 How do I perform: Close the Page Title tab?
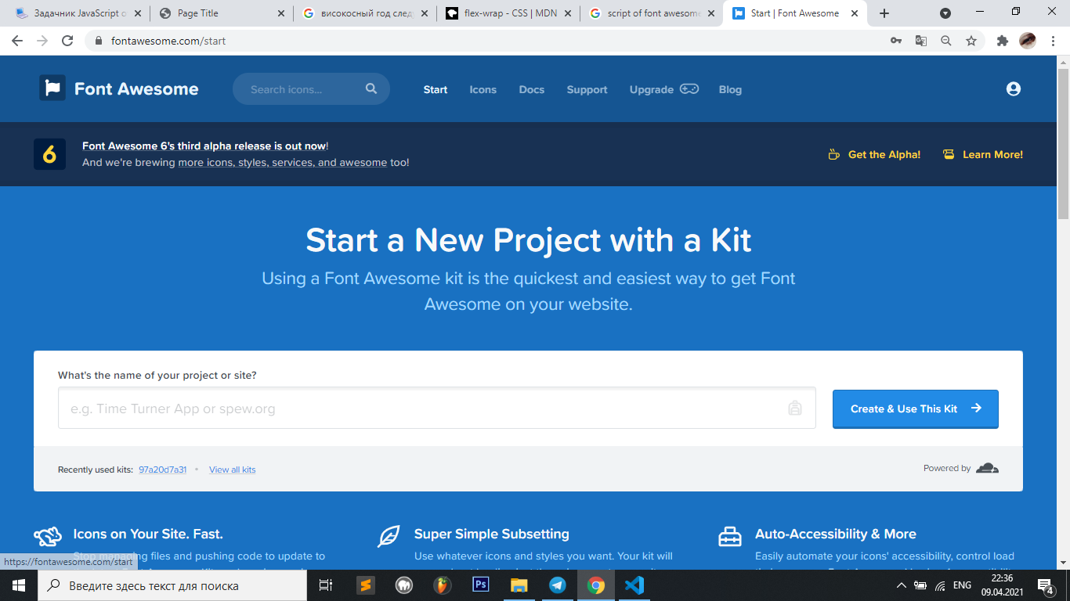[281, 13]
